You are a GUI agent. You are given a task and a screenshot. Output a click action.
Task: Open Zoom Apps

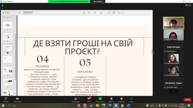pos(131,100)
